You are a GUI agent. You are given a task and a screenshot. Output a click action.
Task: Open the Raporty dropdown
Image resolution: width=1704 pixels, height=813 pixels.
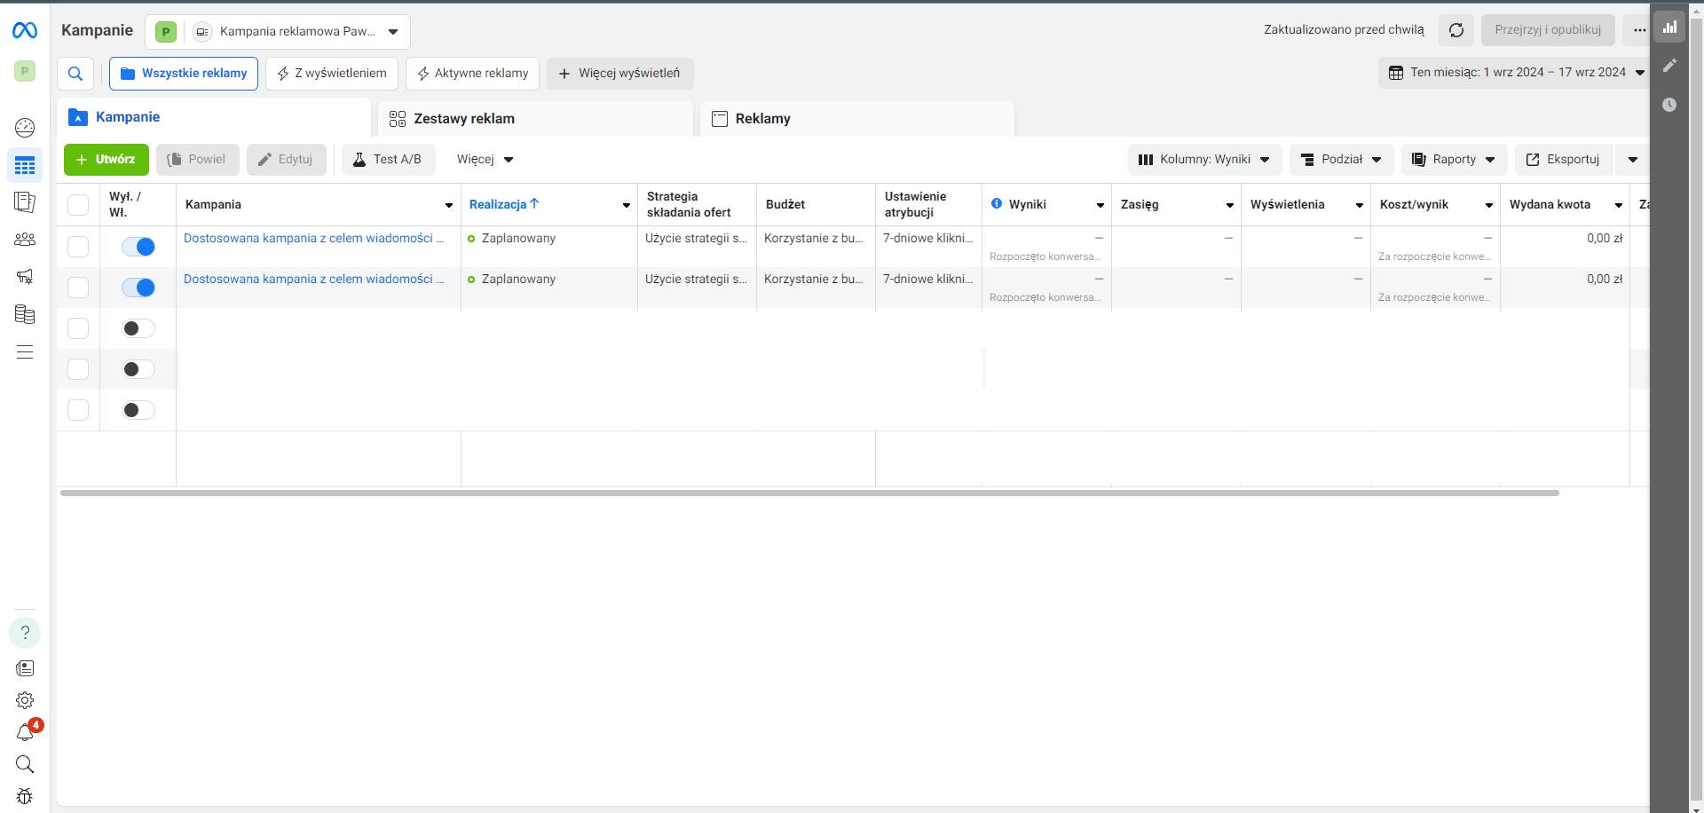pos(1454,160)
